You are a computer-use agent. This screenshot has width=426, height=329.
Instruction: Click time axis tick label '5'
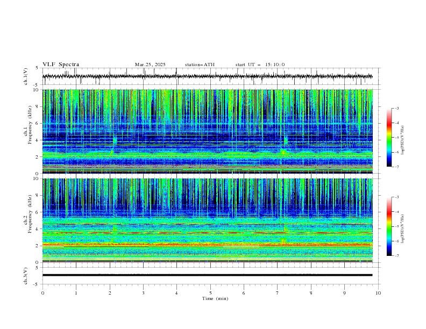point(210,293)
